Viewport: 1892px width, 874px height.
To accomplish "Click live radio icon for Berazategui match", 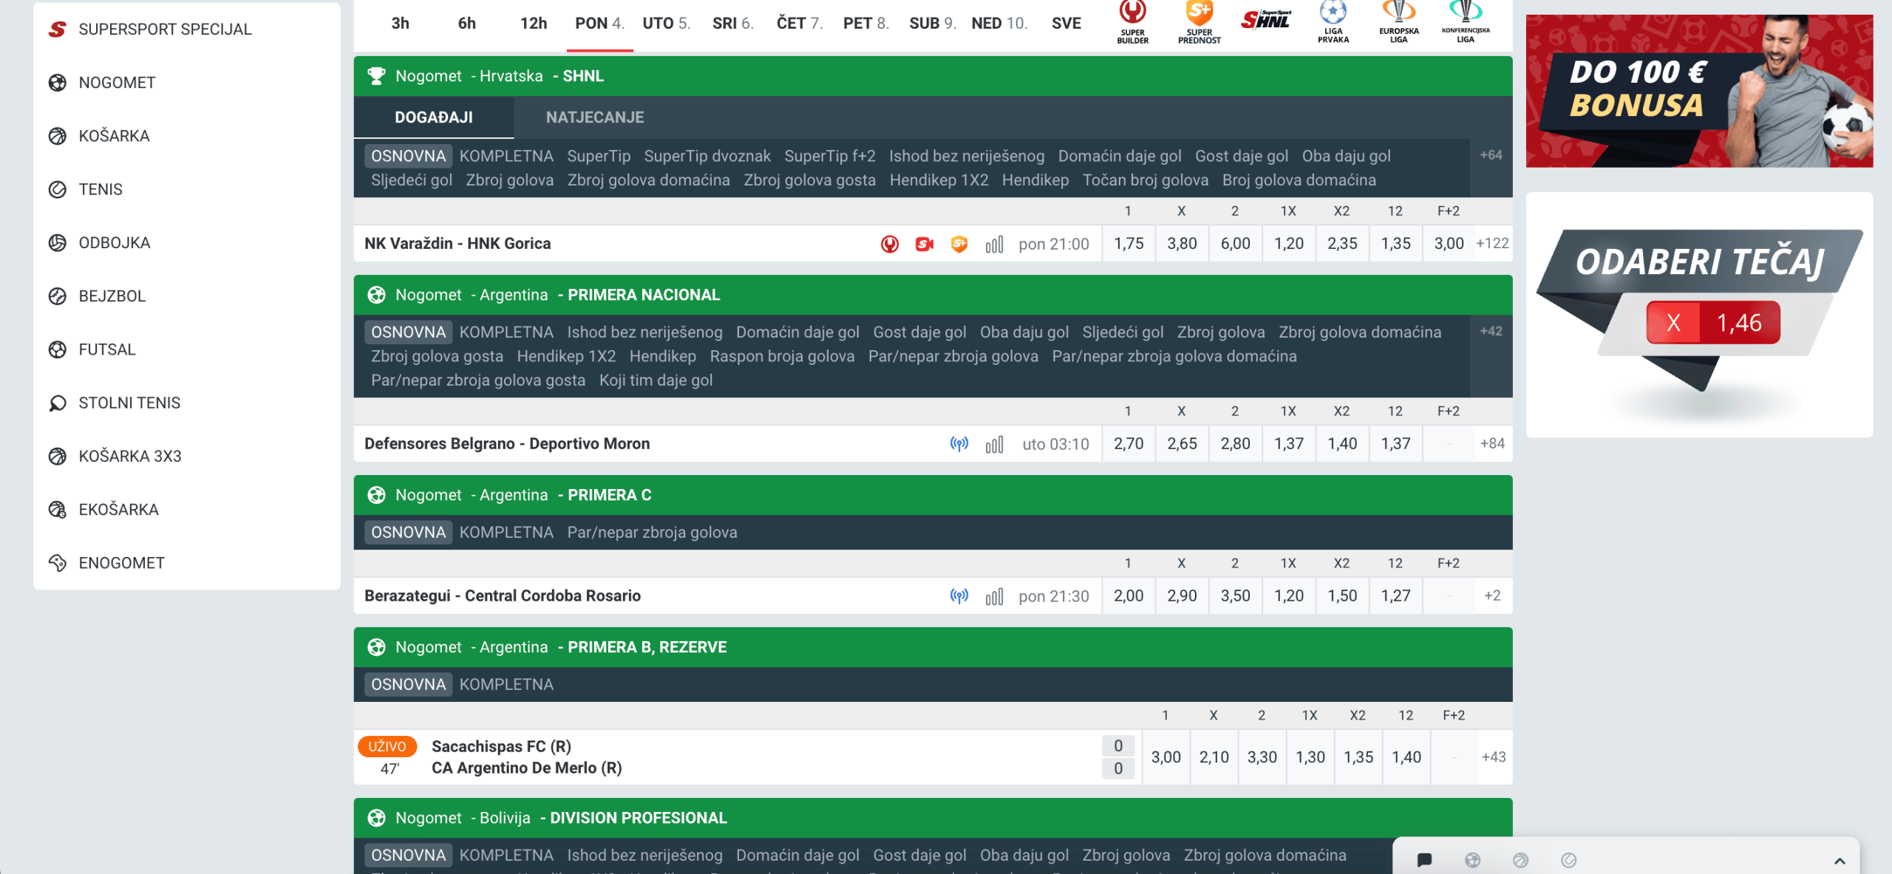I will tap(959, 596).
